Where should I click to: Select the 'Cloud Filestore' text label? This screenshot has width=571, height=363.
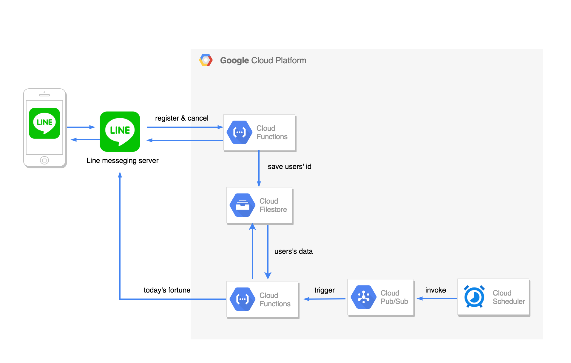(x=273, y=205)
